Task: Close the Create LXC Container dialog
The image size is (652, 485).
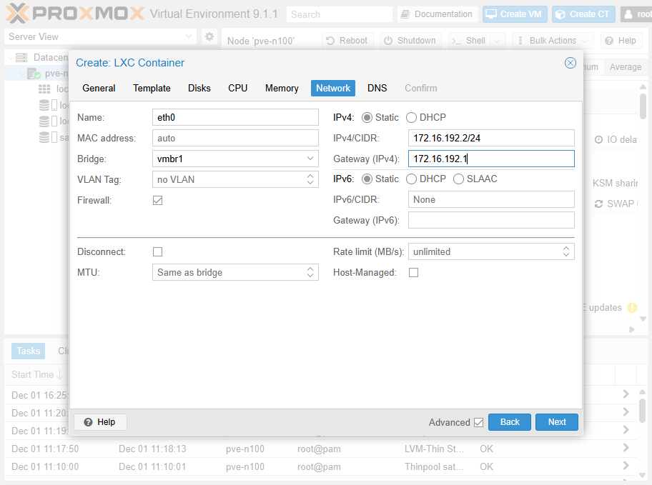Action: pyautogui.click(x=570, y=63)
